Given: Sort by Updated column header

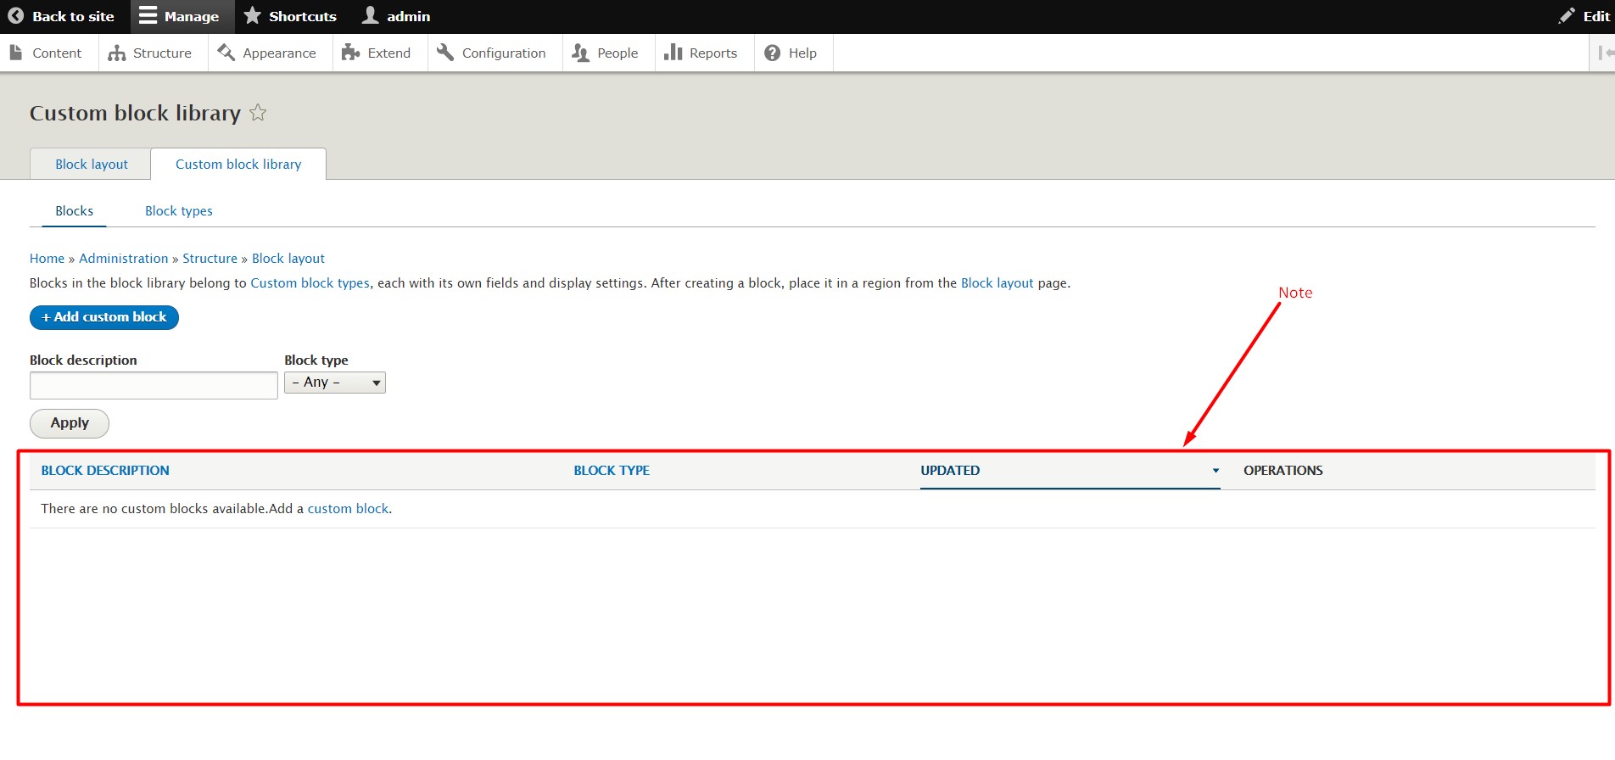Looking at the screenshot, I should pos(950,470).
